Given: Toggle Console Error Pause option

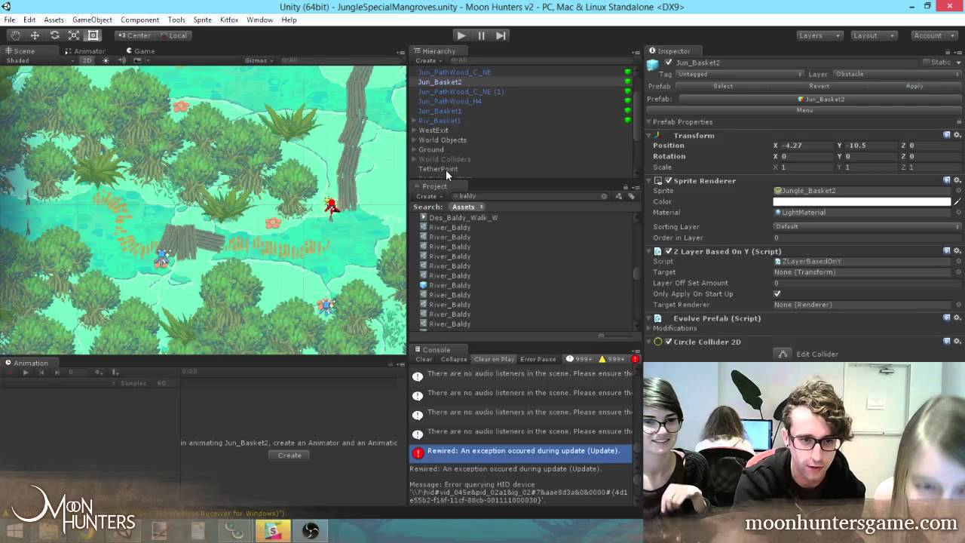Looking at the screenshot, I should click(x=538, y=359).
